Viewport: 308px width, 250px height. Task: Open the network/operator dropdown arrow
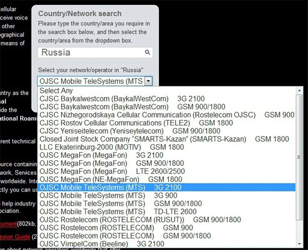[149, 81]
